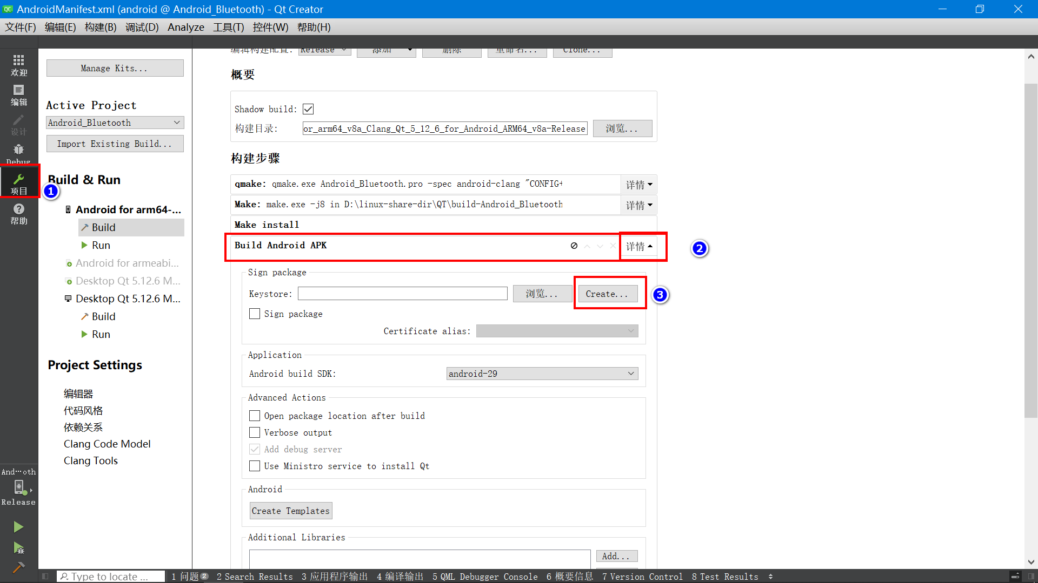Viewport: 1038px width, 583px height.
Task: Click the Keystore path input field
Action: point(402,294)
